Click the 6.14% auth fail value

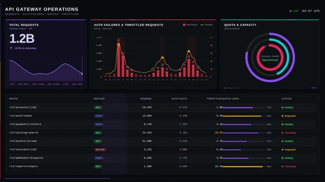(x=183, y=116)
